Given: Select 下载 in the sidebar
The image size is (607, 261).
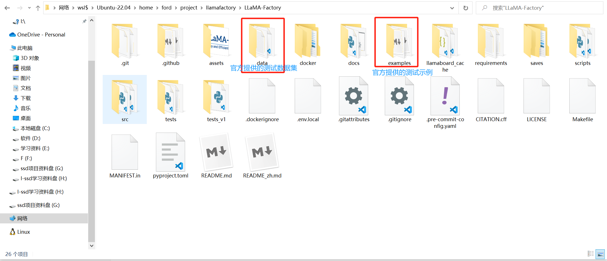Looking at the screenshot, I should (26, 98).
